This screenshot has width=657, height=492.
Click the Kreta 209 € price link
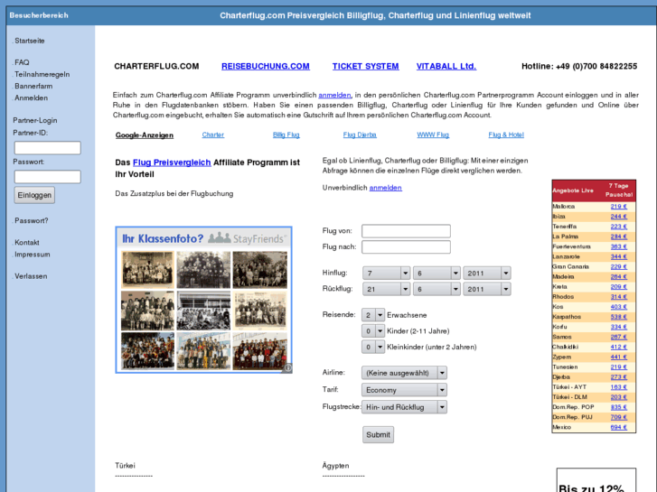[x=618, y=287]
